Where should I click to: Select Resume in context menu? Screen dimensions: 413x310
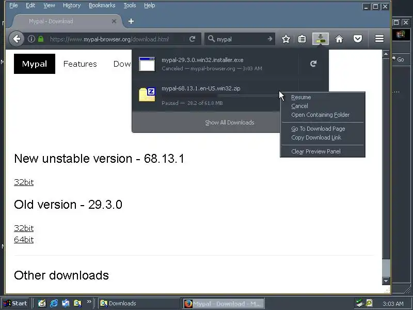(x=322, y=97)
